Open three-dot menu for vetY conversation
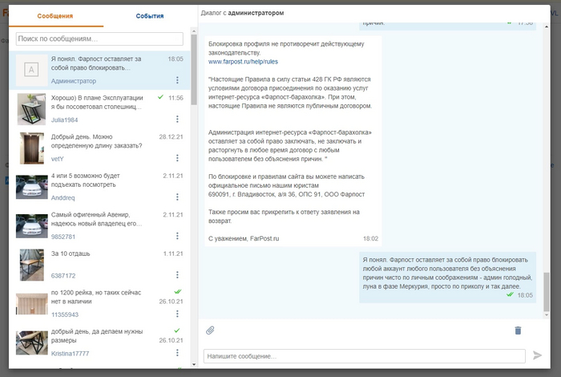The image size is (561, 377). coord(177,158)
